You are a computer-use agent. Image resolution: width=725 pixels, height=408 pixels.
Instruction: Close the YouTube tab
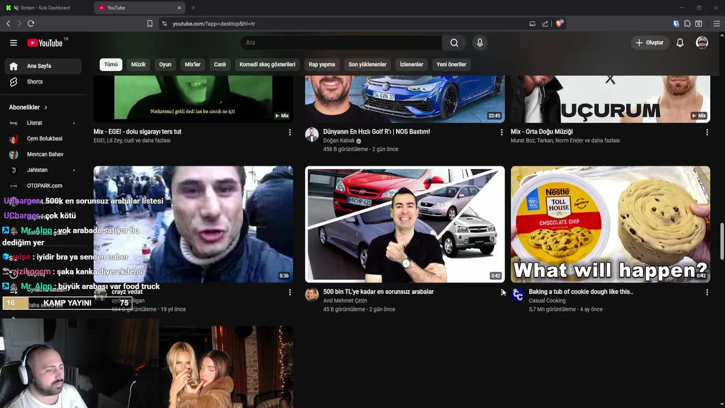pos(180,8)
